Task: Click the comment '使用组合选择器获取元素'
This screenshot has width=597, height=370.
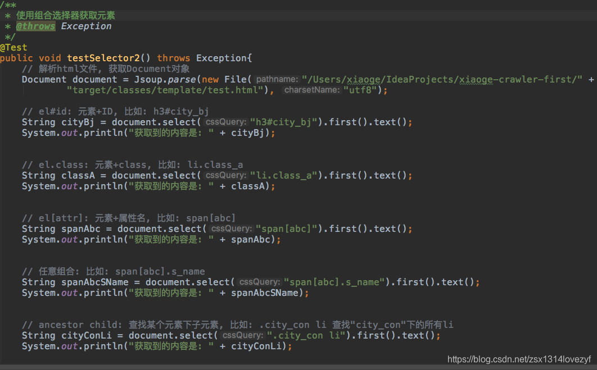Action: [x=65, y=16]
